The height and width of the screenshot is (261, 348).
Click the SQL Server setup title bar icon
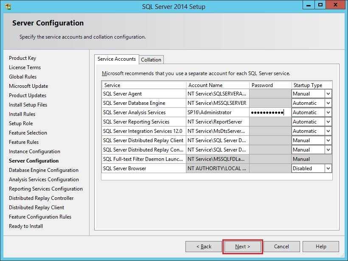(8, 6)
